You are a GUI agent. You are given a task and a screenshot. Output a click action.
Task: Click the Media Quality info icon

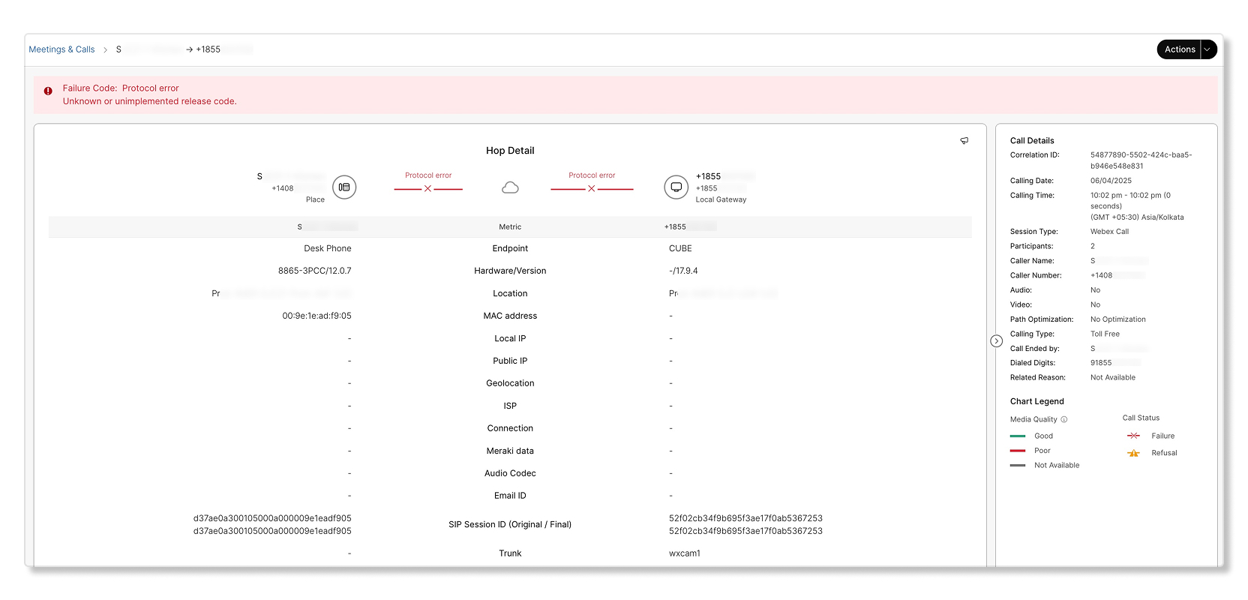coord(1063,420)
